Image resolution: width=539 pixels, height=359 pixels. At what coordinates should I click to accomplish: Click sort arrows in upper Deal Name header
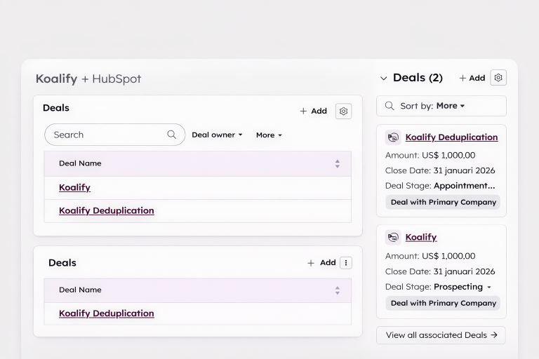337,163
